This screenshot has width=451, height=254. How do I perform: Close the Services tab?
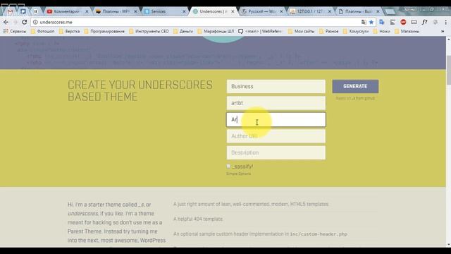(x=184, y=11)
